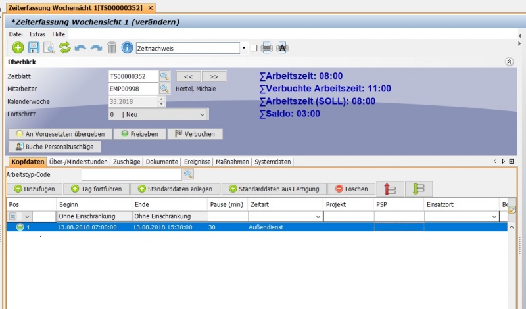The image size is (526, 309).
Task: Click the green refresh arrows icon
Action: [x=64, y=47]
